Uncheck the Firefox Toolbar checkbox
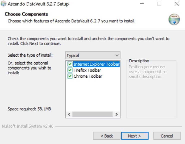The image size is (185, 144). [70, 70]
